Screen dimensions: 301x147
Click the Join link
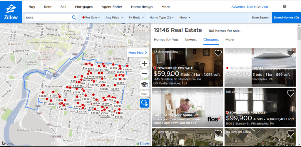click(x=265, y=7)
